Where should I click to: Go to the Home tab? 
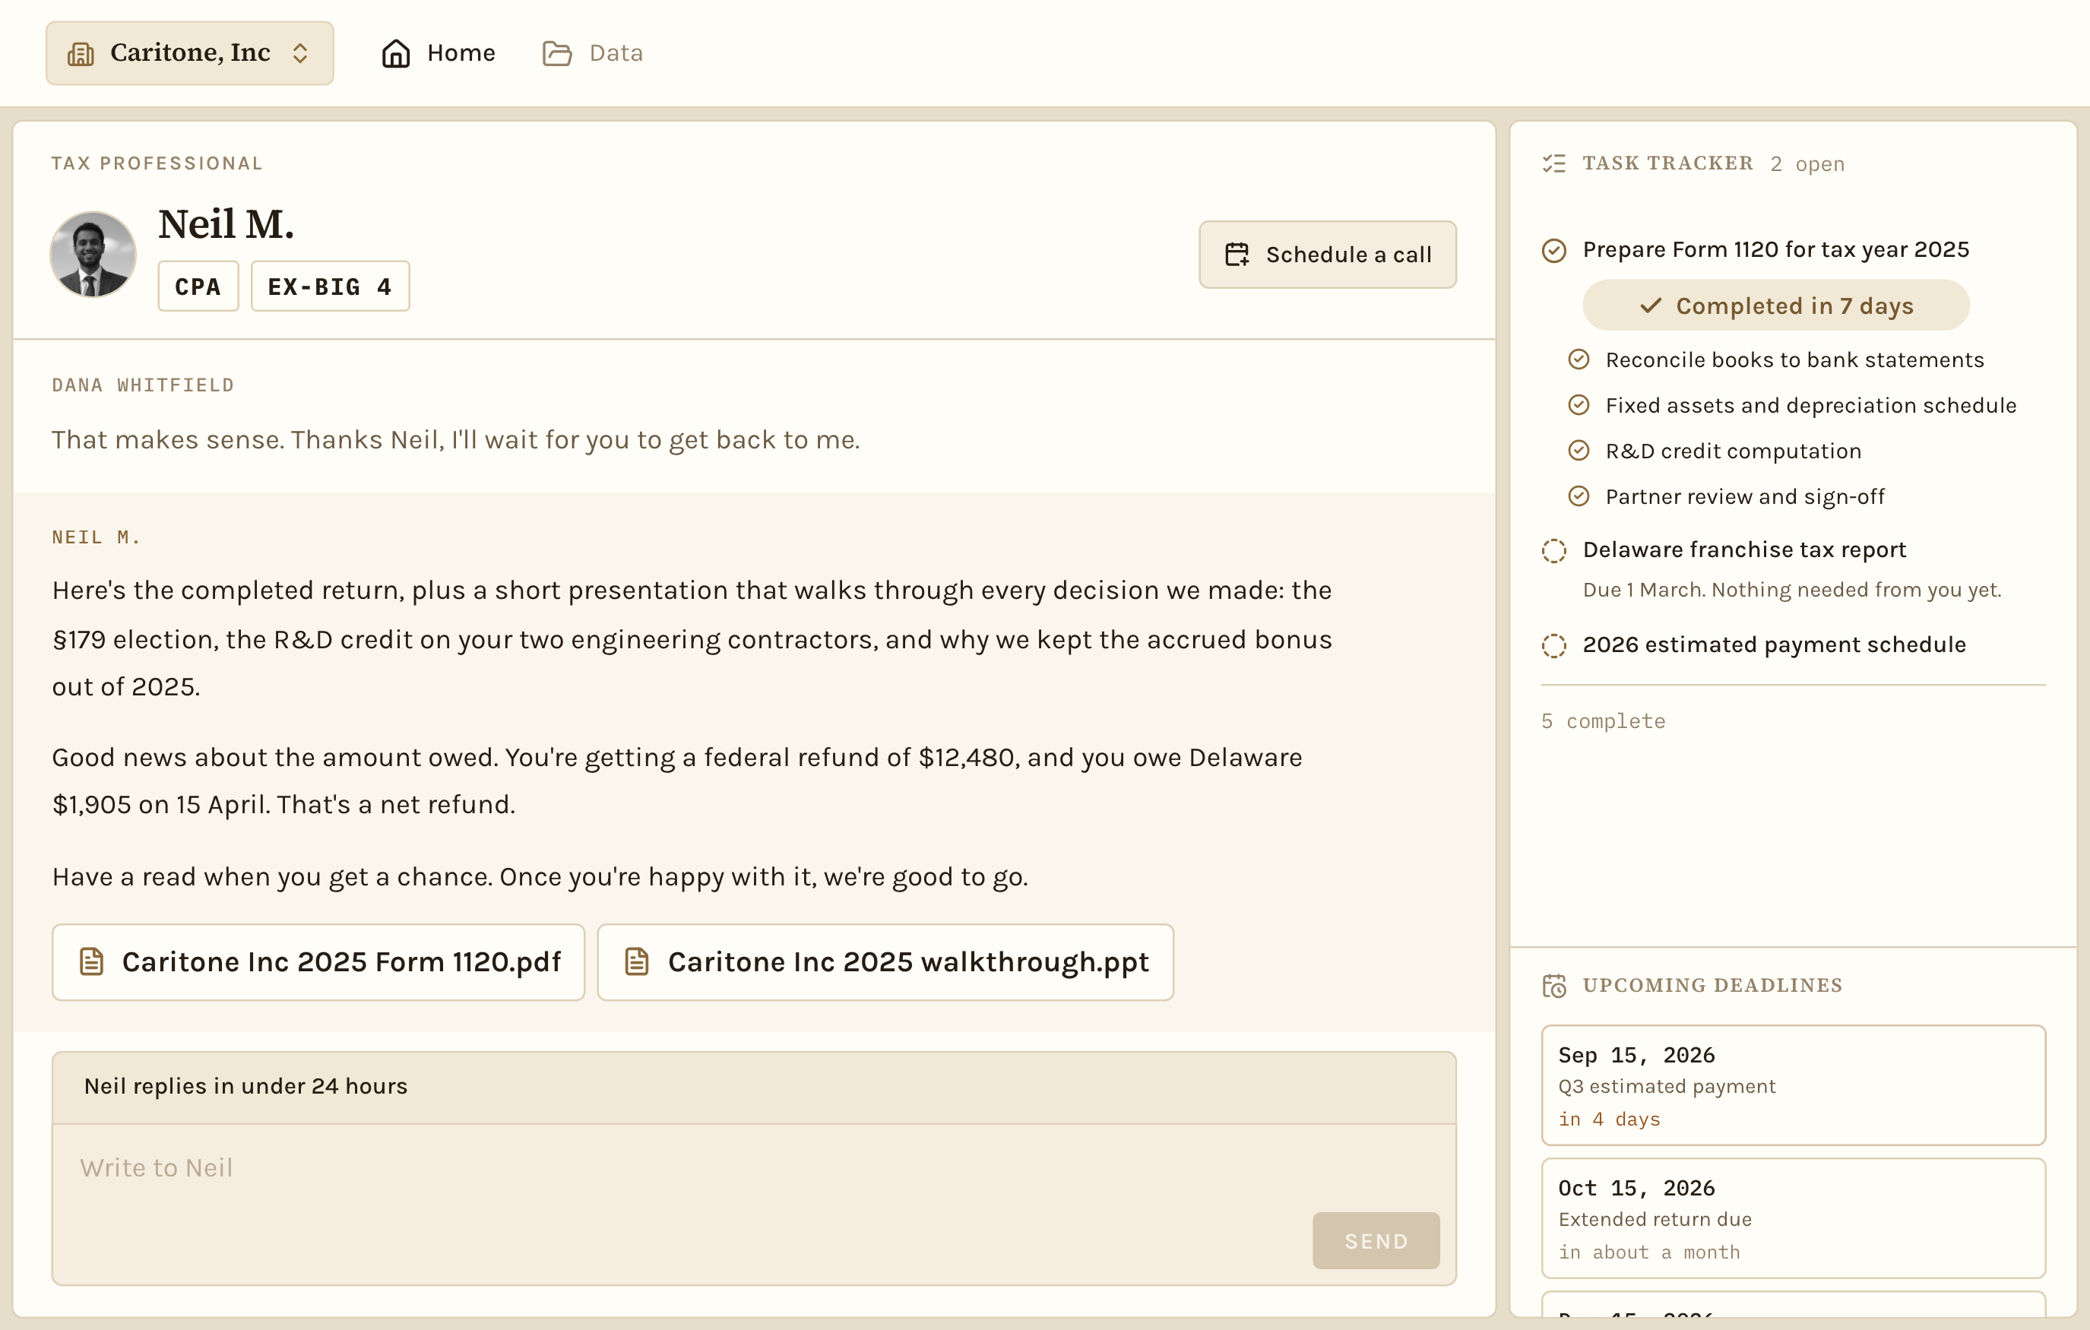click(439, 53)
